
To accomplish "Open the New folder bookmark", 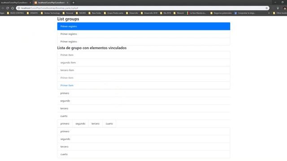I will click(x=95, y=13).
